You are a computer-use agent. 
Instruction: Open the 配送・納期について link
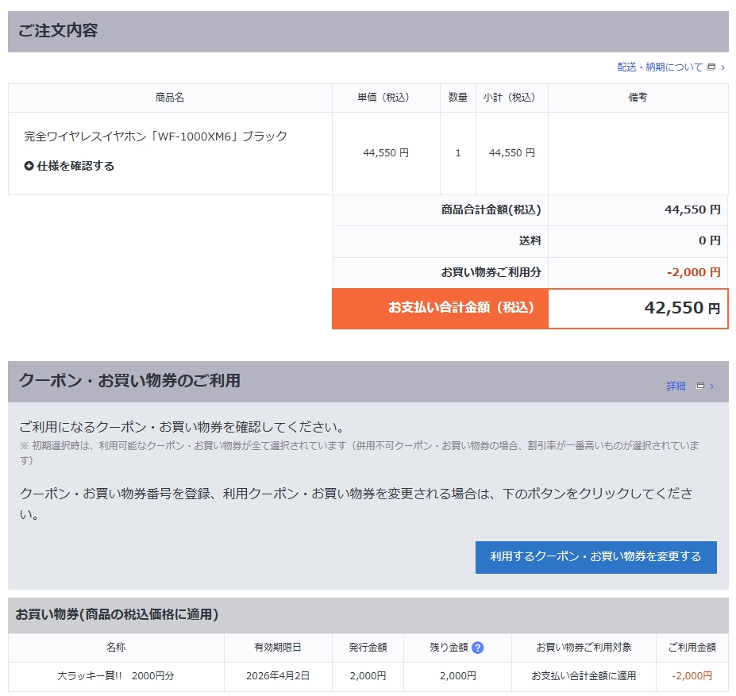click(660, 67)
